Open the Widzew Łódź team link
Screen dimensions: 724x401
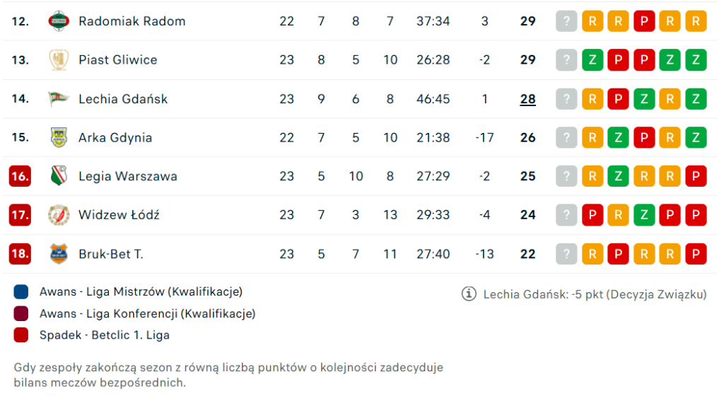click(x=119, y=215)
